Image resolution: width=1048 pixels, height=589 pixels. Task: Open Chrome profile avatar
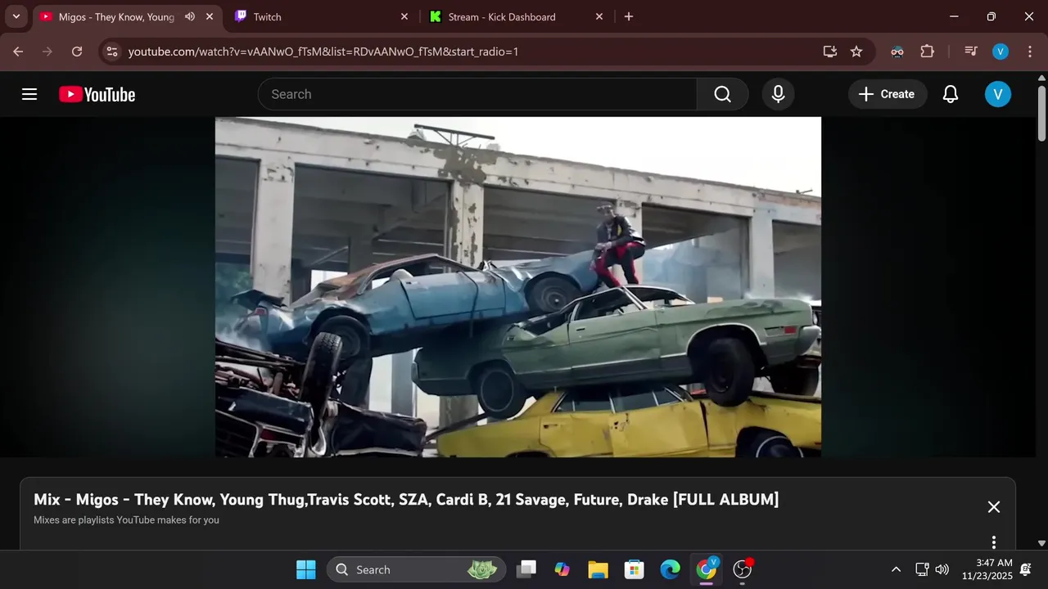[x=1001, y=52]
